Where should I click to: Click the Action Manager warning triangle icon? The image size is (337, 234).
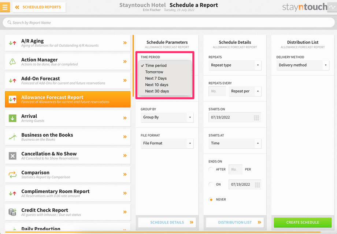click(12, 62)
